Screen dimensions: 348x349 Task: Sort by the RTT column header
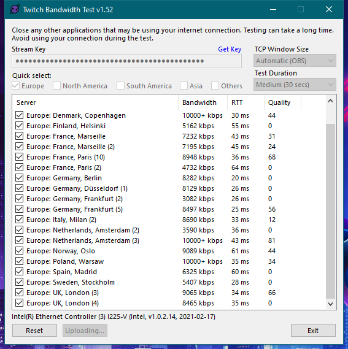(246, 102)
